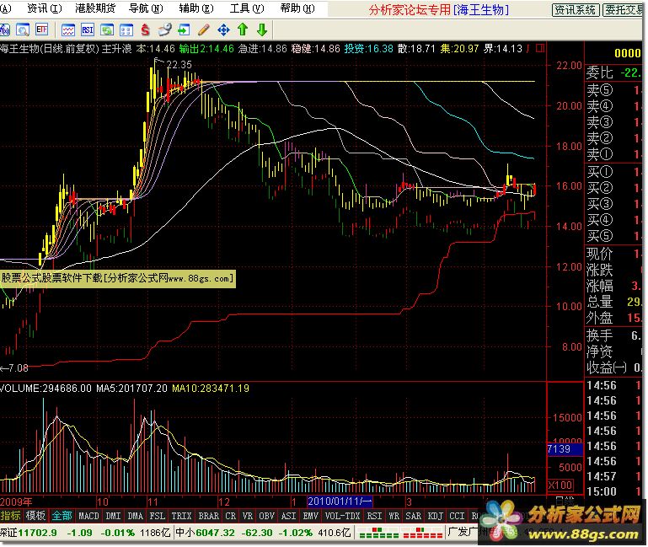Open the stock search magnifier tool
Screen dimensions: 648x547
(22, 29)
